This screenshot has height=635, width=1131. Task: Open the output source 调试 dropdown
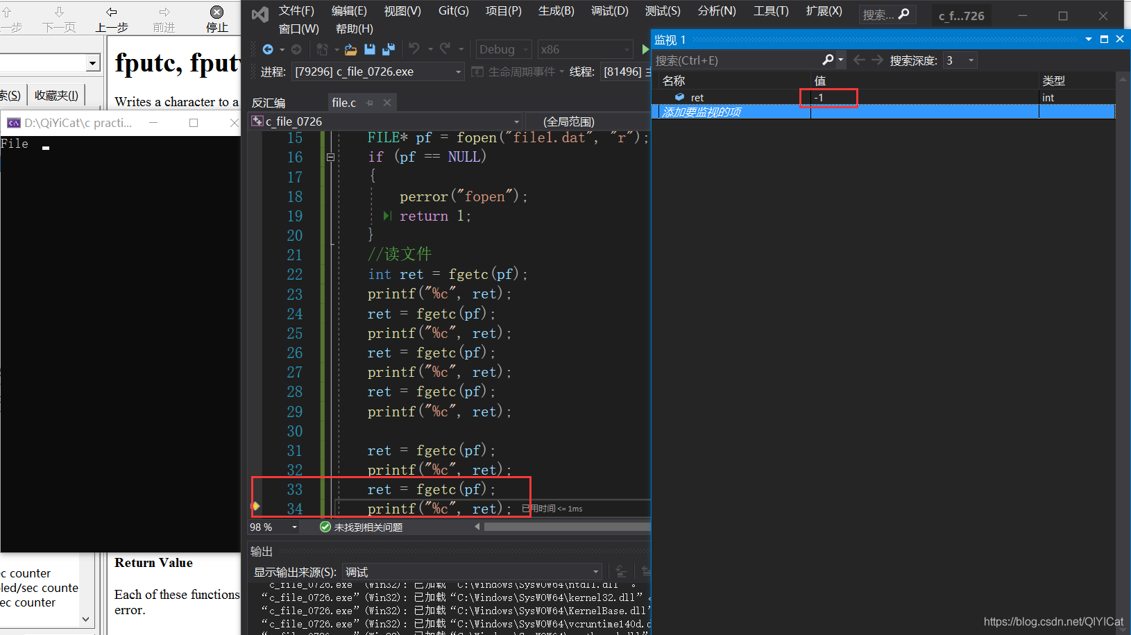pos(595,572)
